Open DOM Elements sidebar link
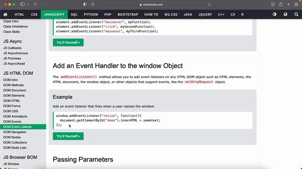 point(14,95)
